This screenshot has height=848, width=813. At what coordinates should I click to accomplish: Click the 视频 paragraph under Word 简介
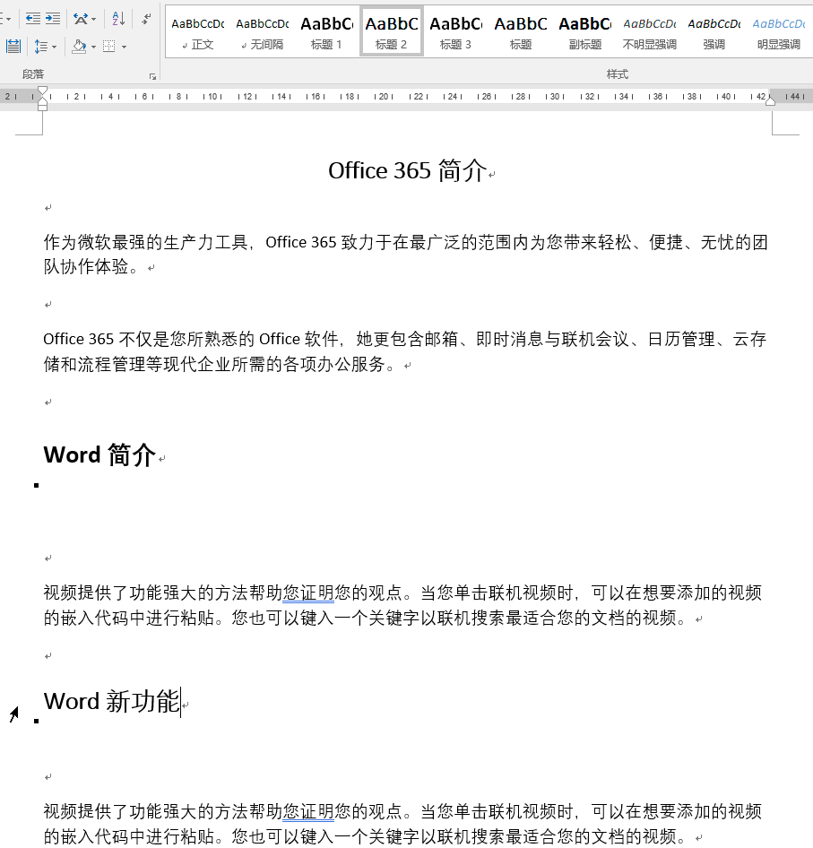point(403,605)
